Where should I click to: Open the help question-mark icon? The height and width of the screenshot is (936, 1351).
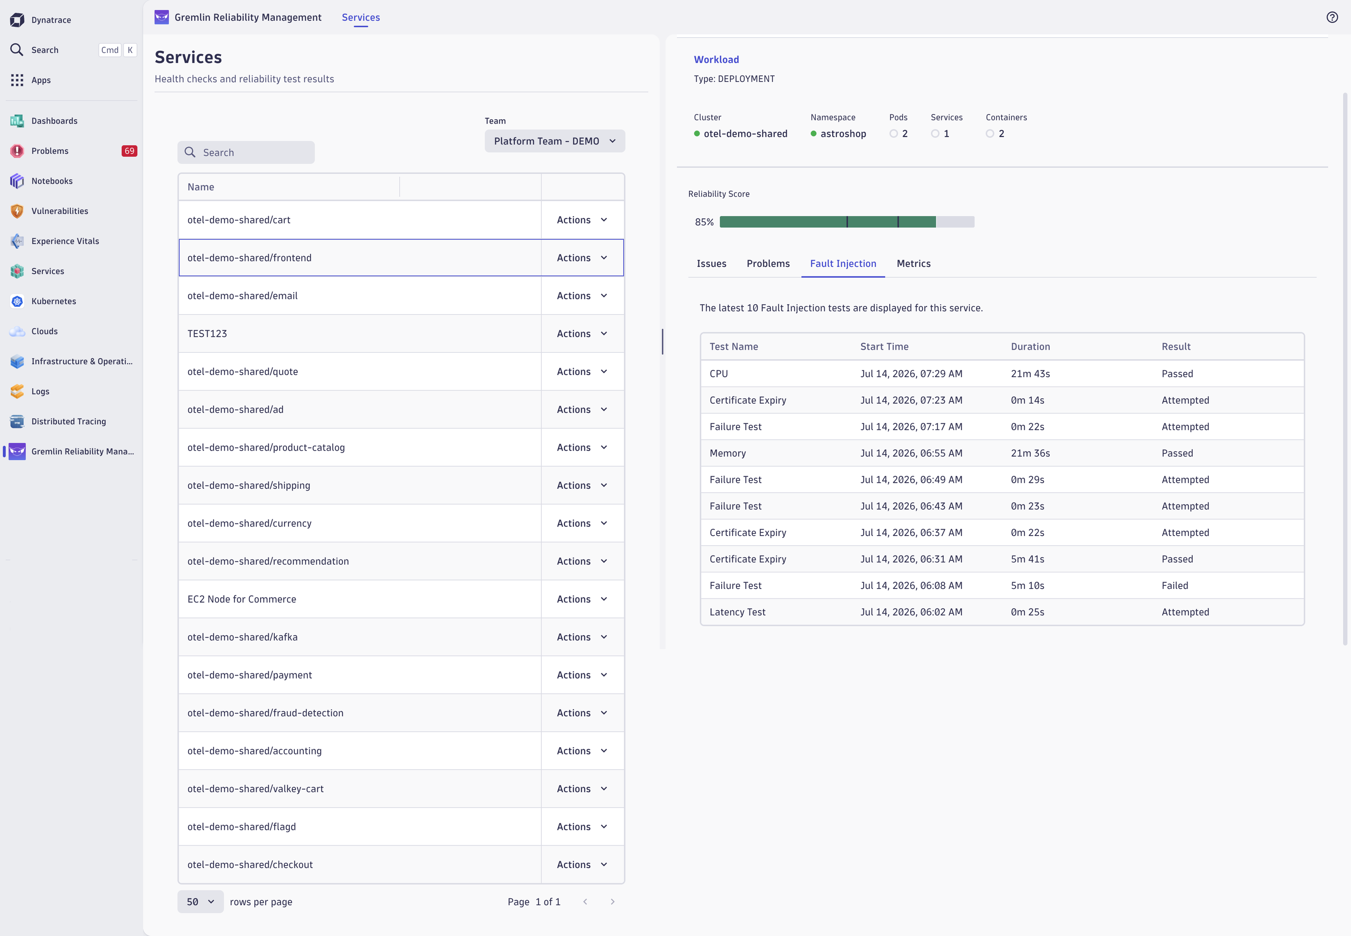pos(1331,18)
